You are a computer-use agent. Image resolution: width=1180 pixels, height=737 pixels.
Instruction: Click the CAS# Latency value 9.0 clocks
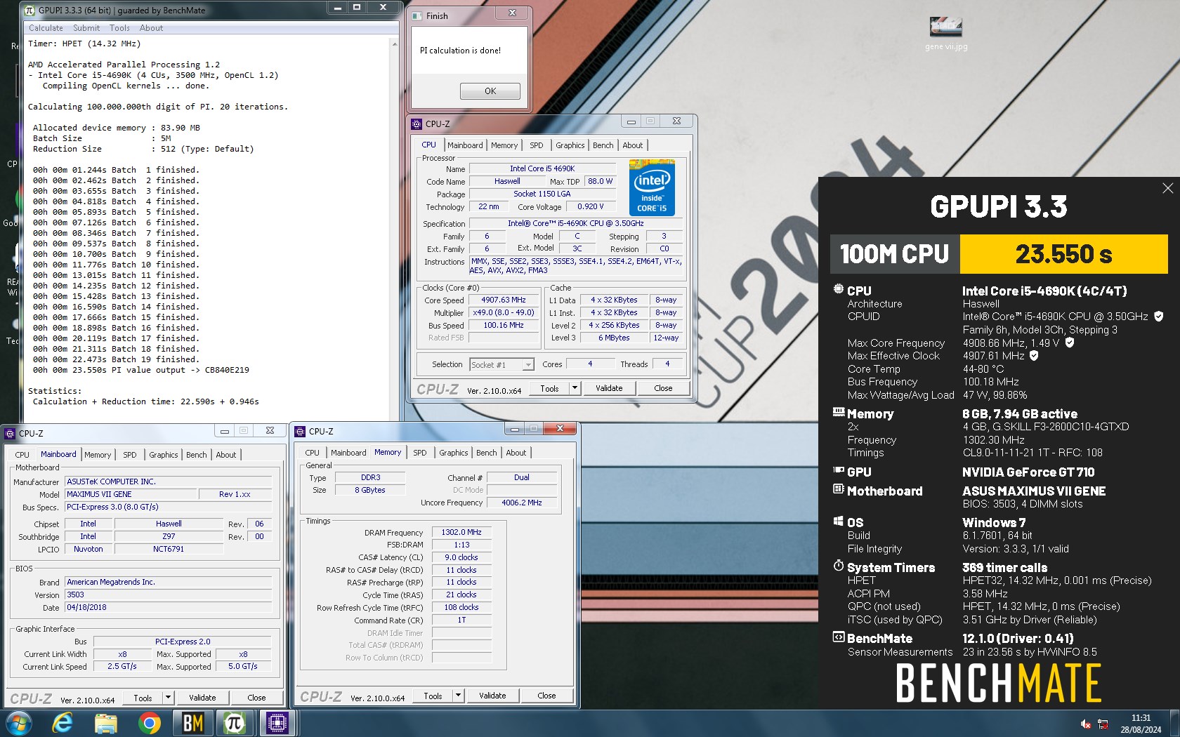click(461, 557)
